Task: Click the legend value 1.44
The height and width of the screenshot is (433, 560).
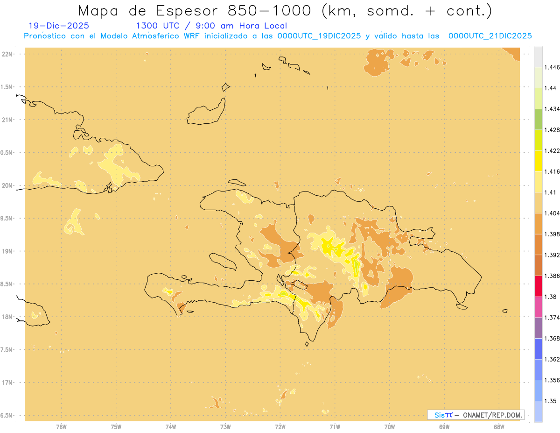Action: 551,88
